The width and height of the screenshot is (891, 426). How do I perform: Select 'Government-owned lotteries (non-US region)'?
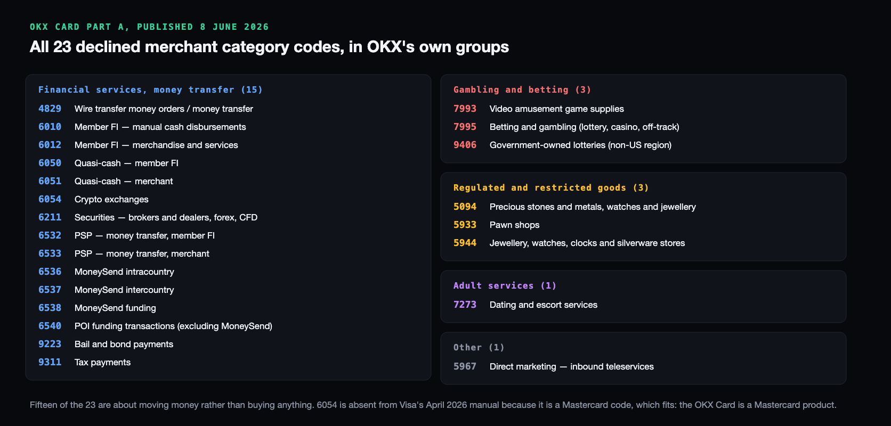pos(580,145)
